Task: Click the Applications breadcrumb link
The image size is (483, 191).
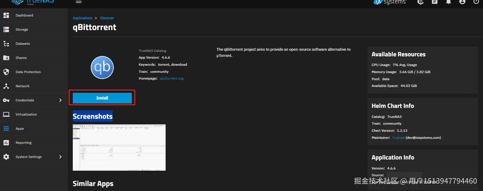Action: pyautogui.click(x=83, y=18)
